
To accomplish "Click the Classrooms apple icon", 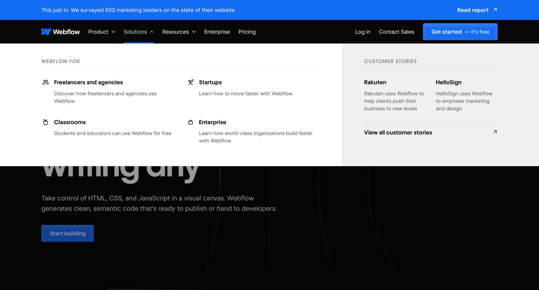I will (x=46, y=122).
